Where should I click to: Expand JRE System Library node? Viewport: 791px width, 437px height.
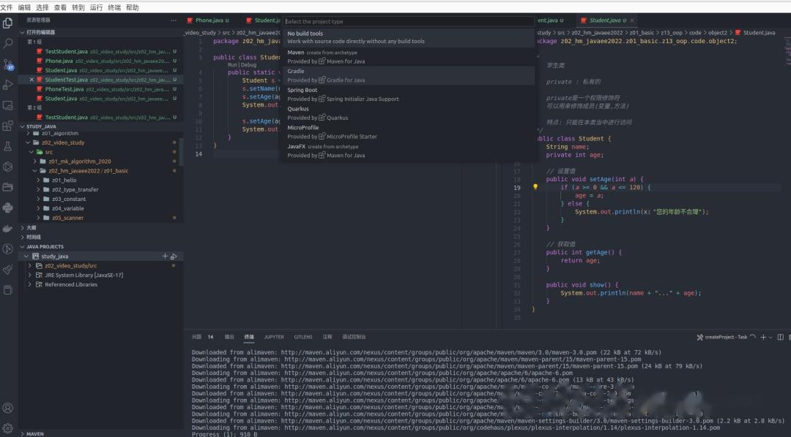(x=30, y=275)
